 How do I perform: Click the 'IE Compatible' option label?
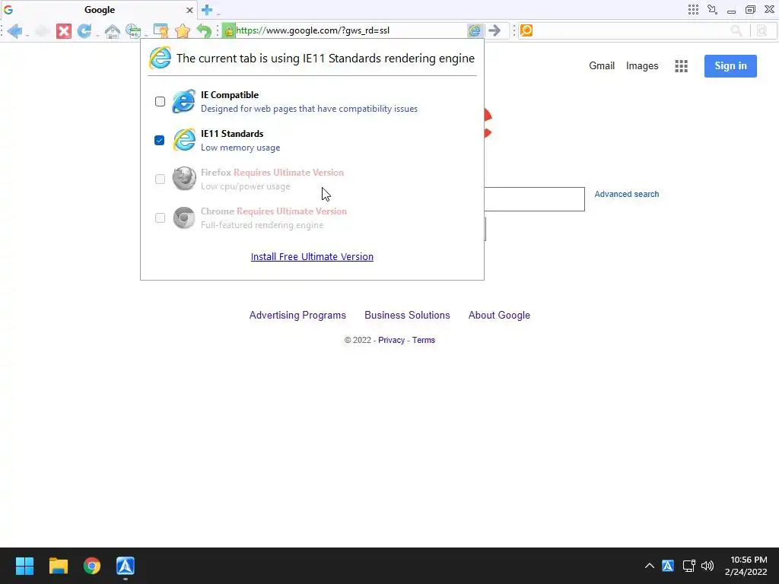pyautogui.click(x=230, y=95)
